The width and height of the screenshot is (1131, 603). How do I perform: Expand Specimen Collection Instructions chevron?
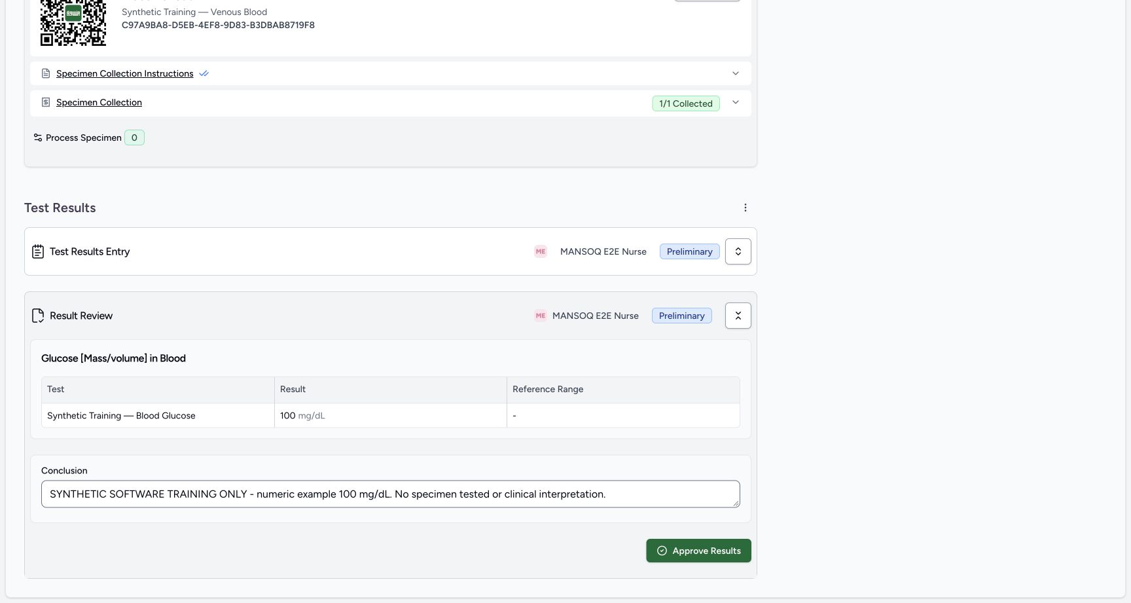click(x=736, y=73)
